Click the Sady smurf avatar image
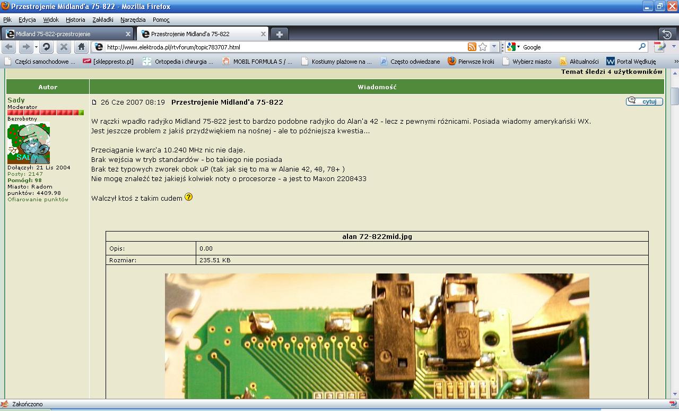The image size is (679, 411). (29, 143)
